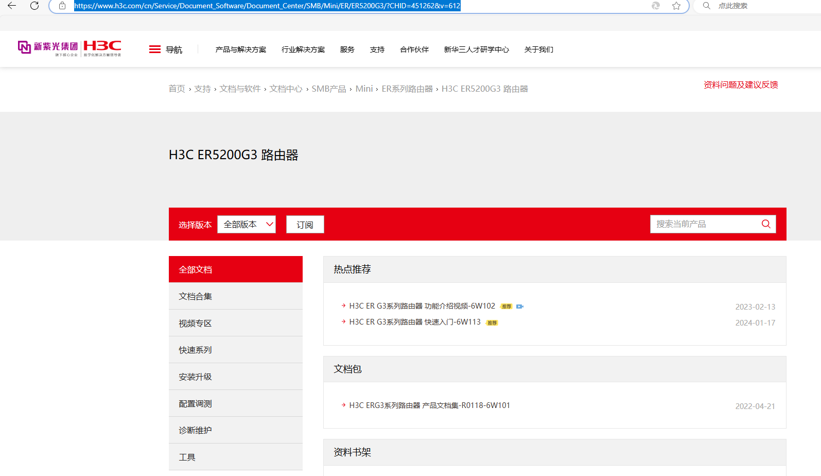The height and width of the screenshot is (476, 821).
Task: Select 文档合集 in the sidebar
Action: tap(236, 296)
